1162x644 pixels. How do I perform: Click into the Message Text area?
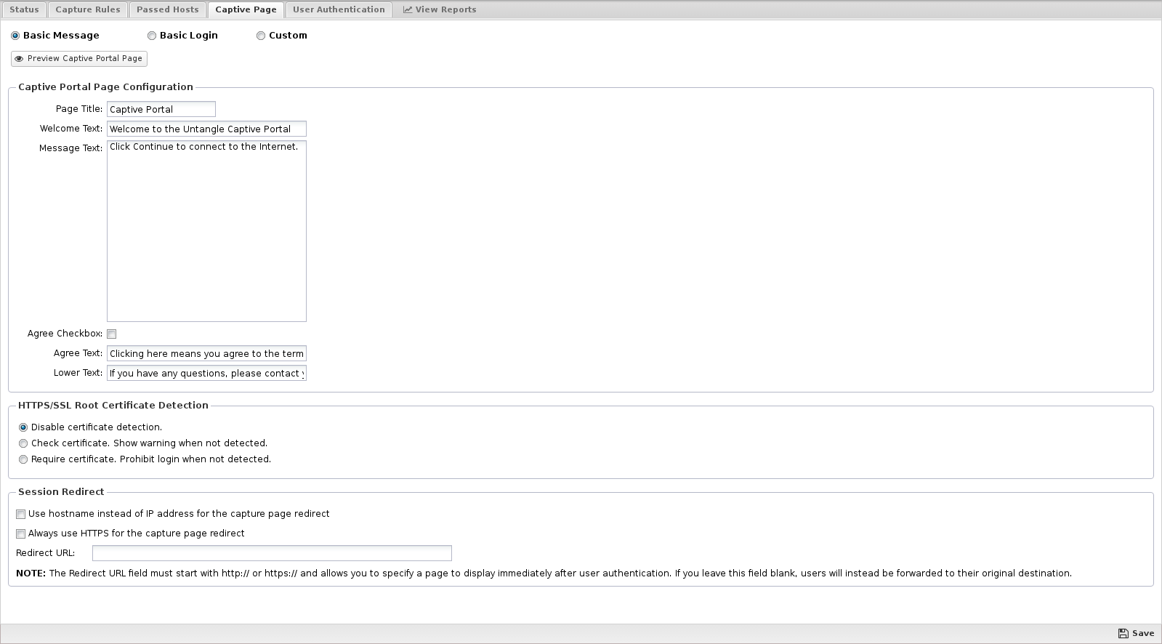206,231
